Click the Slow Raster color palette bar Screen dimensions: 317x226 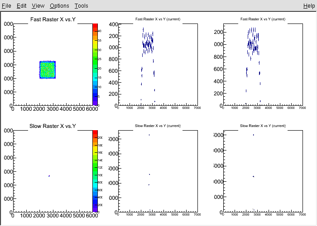coord(95,171)
